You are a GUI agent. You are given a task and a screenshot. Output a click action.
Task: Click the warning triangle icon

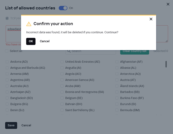tap(29, 24)
